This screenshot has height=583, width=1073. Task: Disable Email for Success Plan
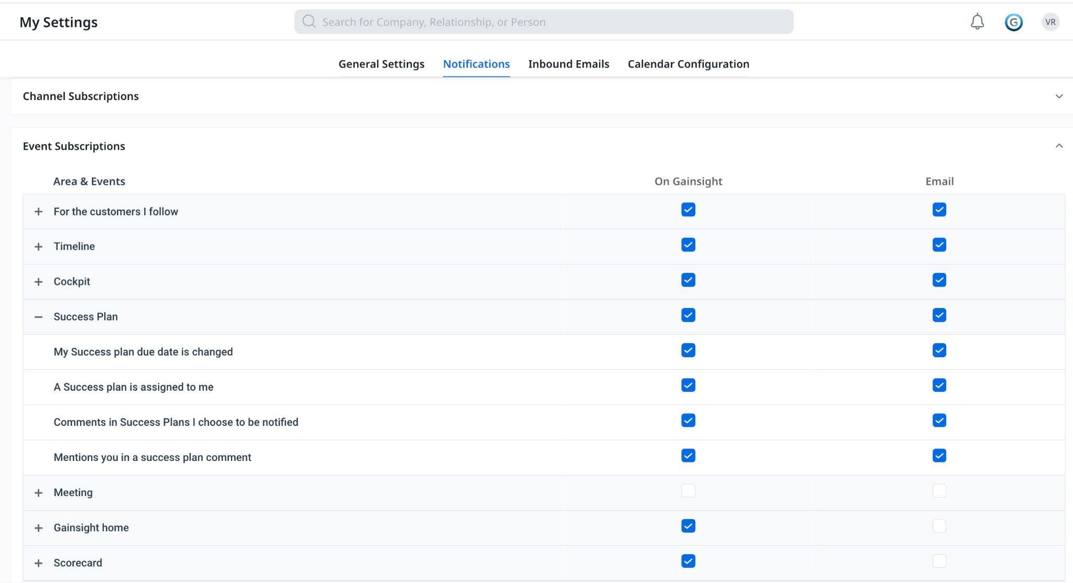939,315
